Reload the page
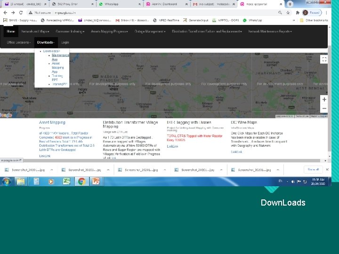The width and height of the screenshot is (339, 254). coord(21,13)
